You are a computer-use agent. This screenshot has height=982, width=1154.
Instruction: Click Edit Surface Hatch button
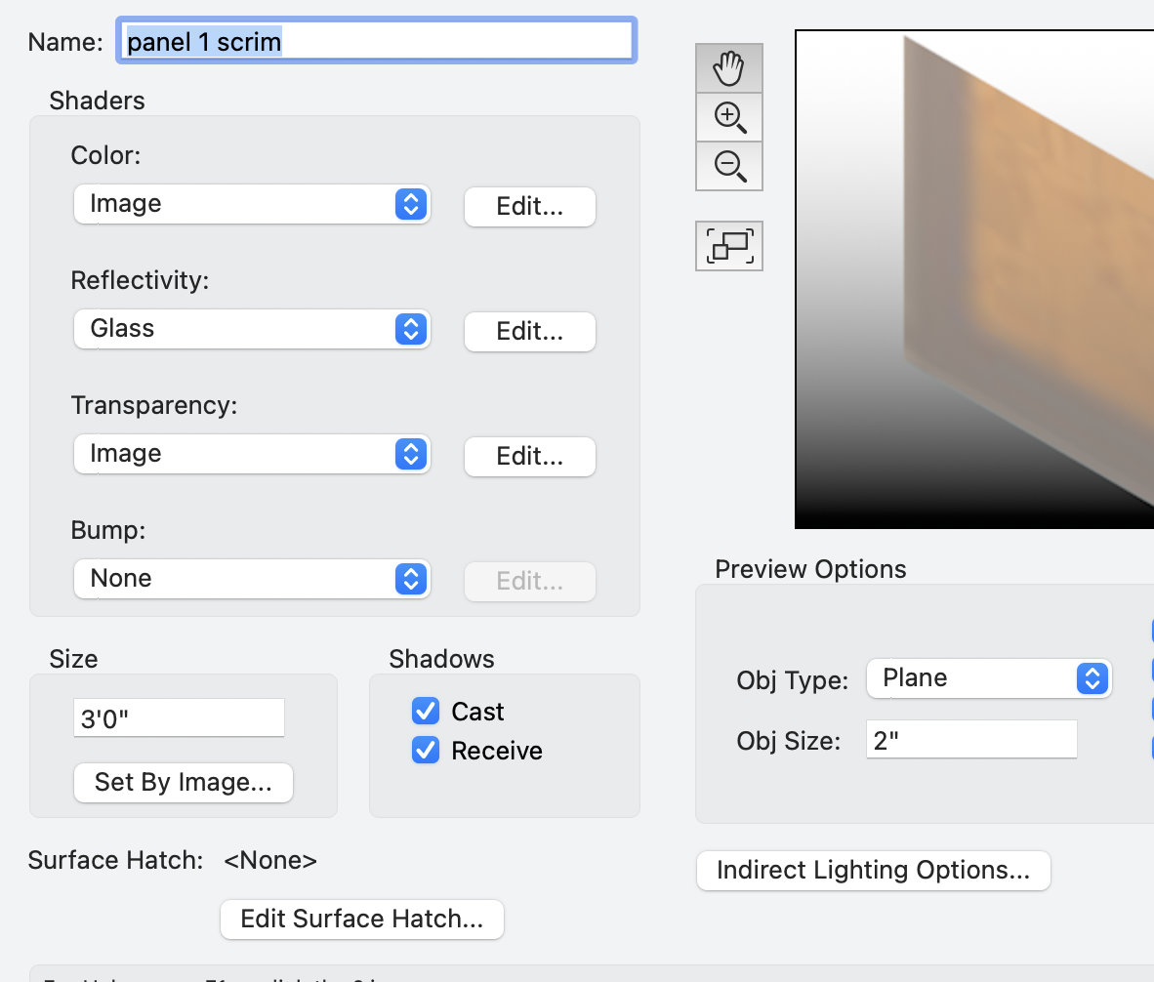pos(361,920)
